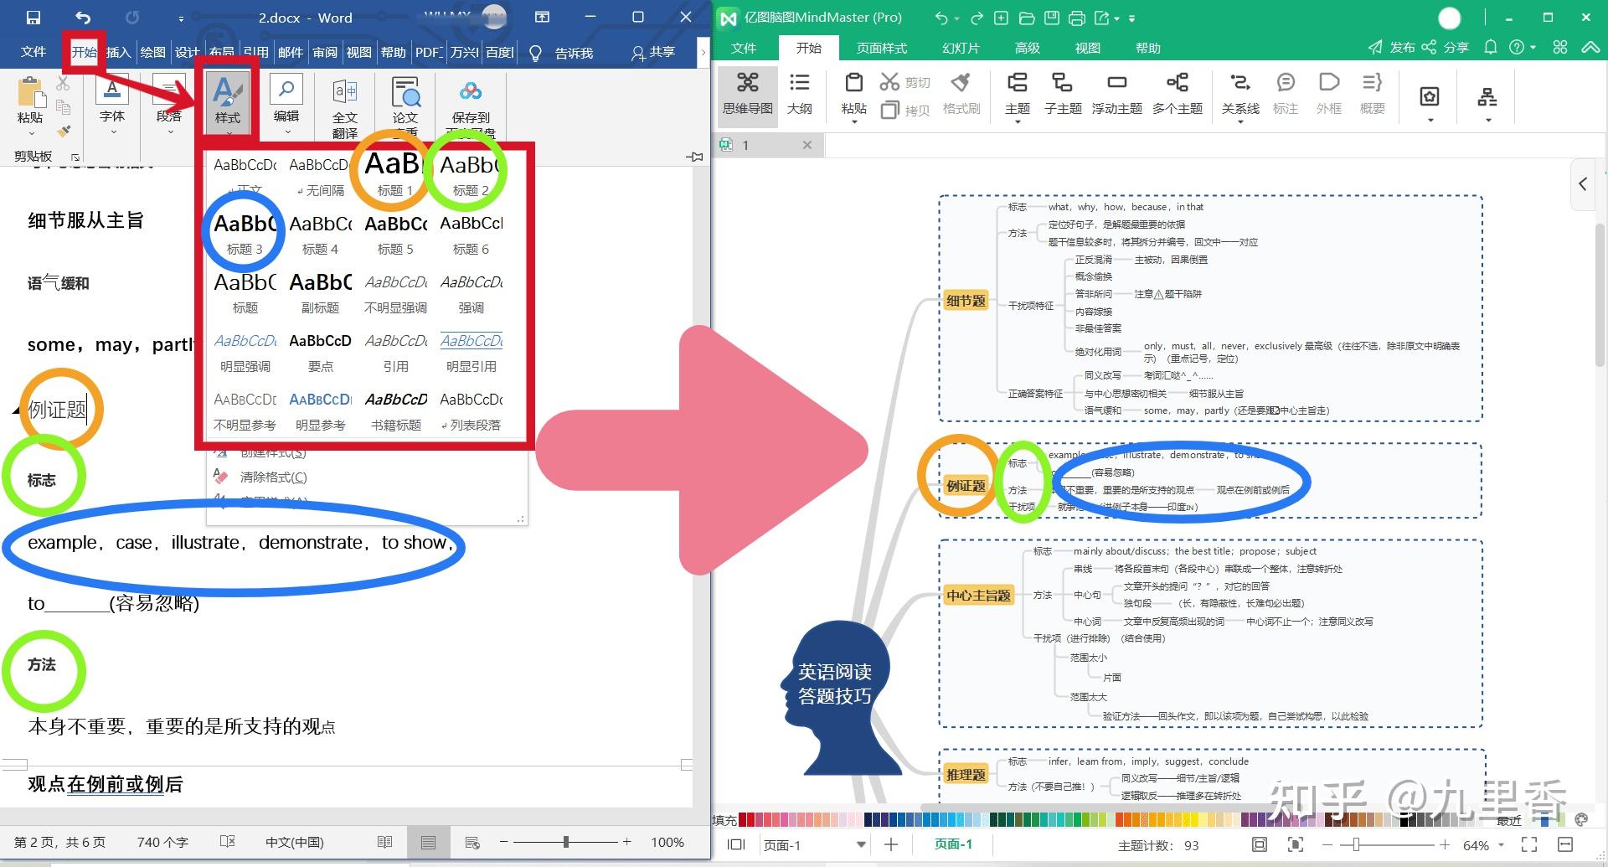Click 共享 share button in Word
Viewport: 1608px width, 867px height.
[653, 52]
